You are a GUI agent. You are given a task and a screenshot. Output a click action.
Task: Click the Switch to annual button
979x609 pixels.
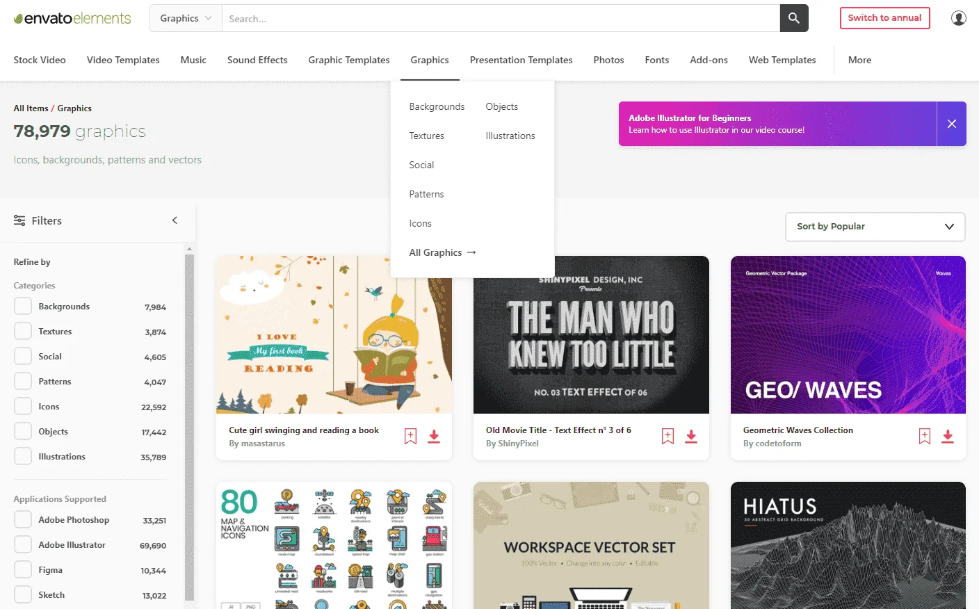[884, 18]
